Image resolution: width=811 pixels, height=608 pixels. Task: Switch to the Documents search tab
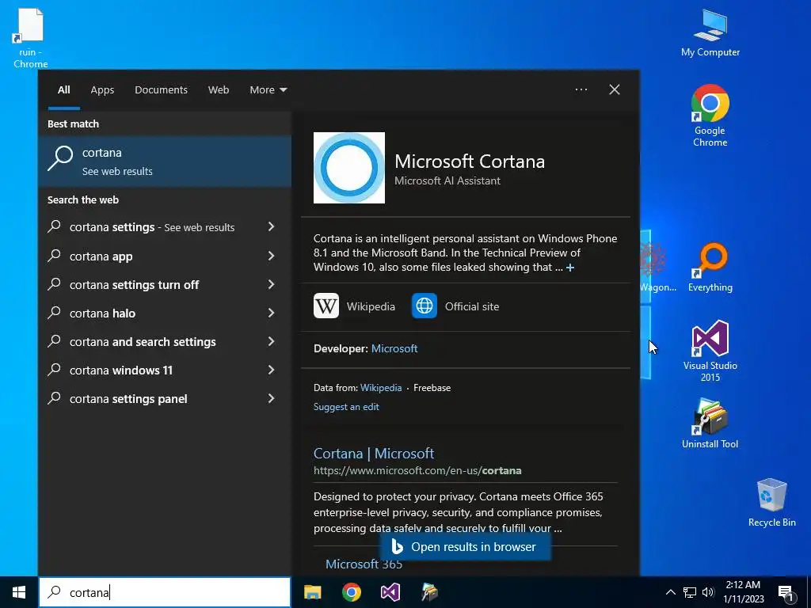161,89
